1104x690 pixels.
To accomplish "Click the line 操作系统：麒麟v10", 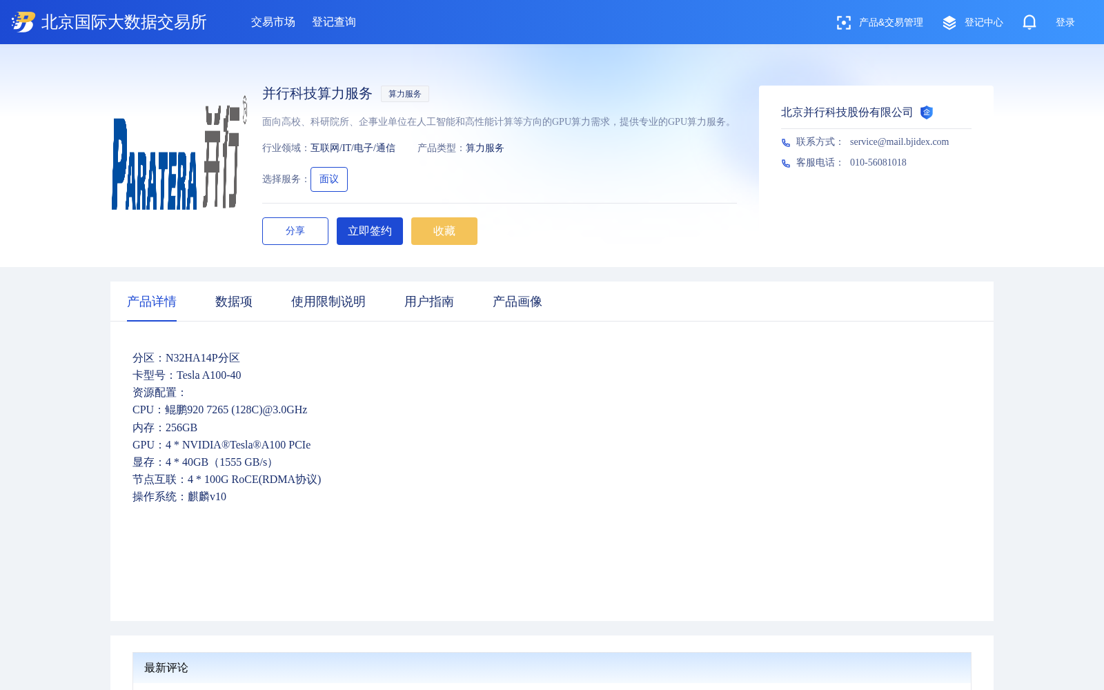I will 179,497.
